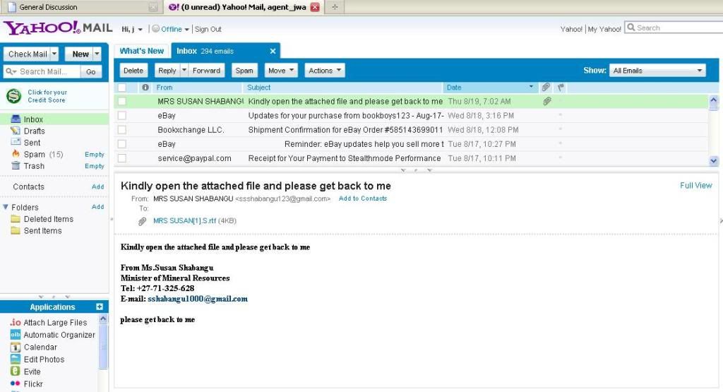Click the Automatic Organizer icon
This screenshot has width=723, height=392.
(x=16, y=335)
